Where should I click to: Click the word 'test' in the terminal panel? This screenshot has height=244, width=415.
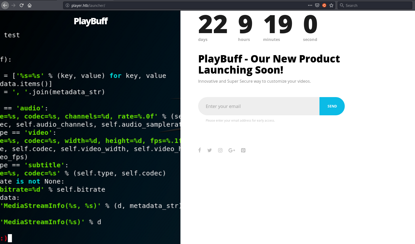point(12,35)
